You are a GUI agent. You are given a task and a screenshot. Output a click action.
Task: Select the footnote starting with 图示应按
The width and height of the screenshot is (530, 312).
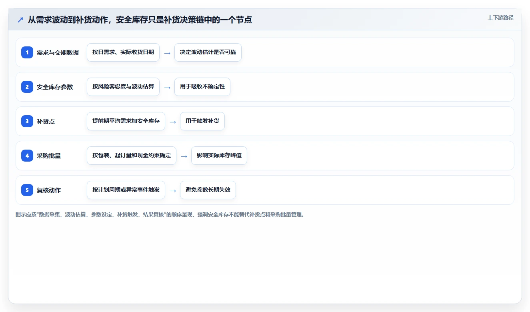pyautogui.click(x=161, y=214)
